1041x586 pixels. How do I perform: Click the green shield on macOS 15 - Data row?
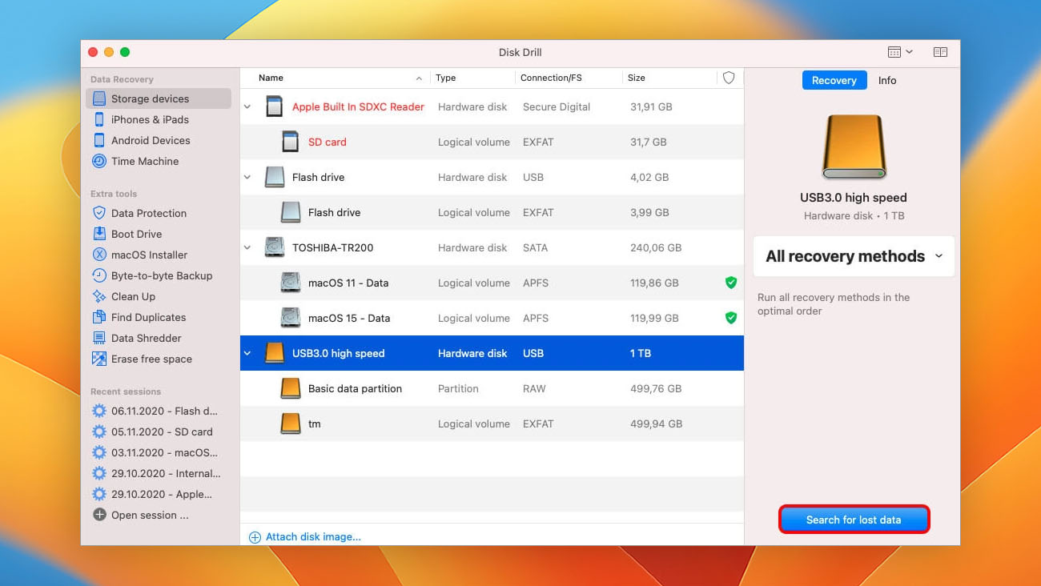pos(730,318)
